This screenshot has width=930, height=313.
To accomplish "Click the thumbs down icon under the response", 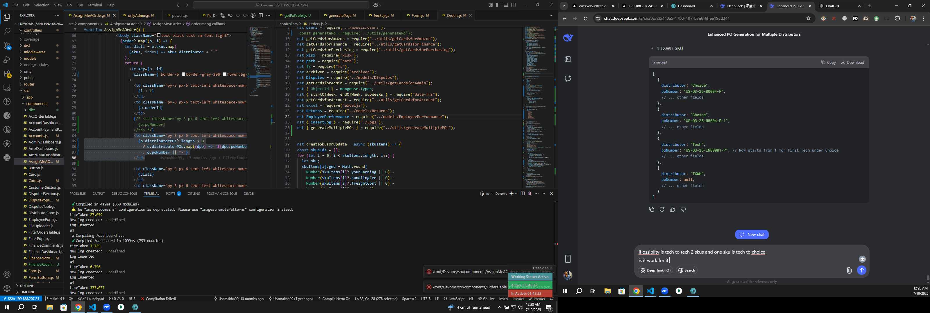I will pyautogui.click(x=683, y=209).
